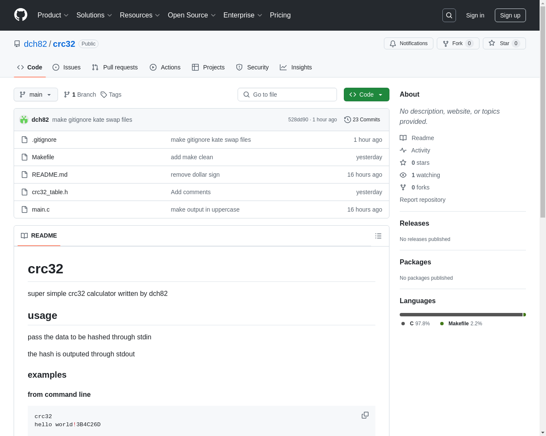This screenshot has height=436, width=546.
Task: Click the star icon beside 0 stars
Action: (x=403, y=163)
